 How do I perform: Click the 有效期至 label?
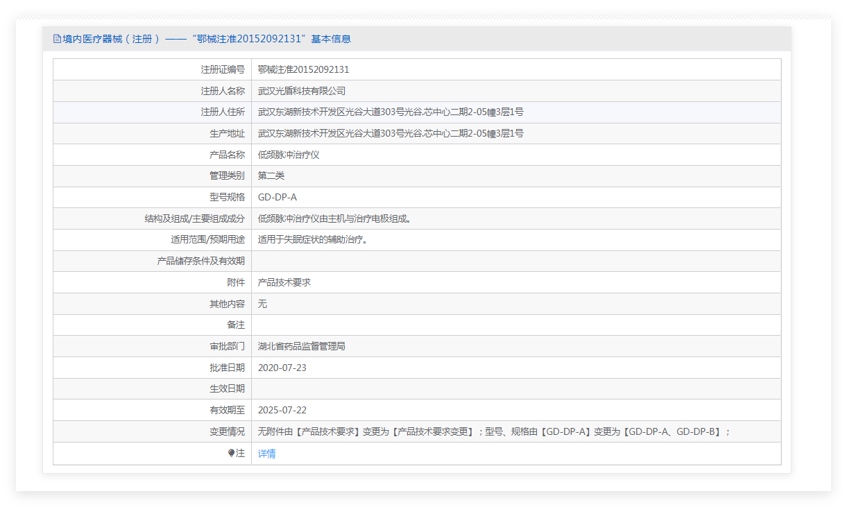pyautogui.click(x=227, y=410)
